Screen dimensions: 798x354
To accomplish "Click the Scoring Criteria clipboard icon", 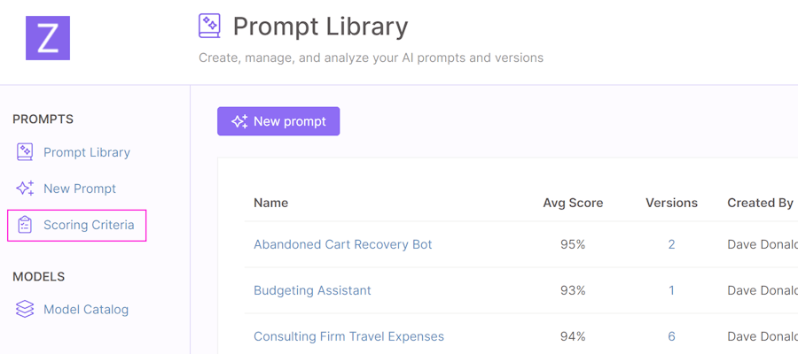I will [25, 225].
